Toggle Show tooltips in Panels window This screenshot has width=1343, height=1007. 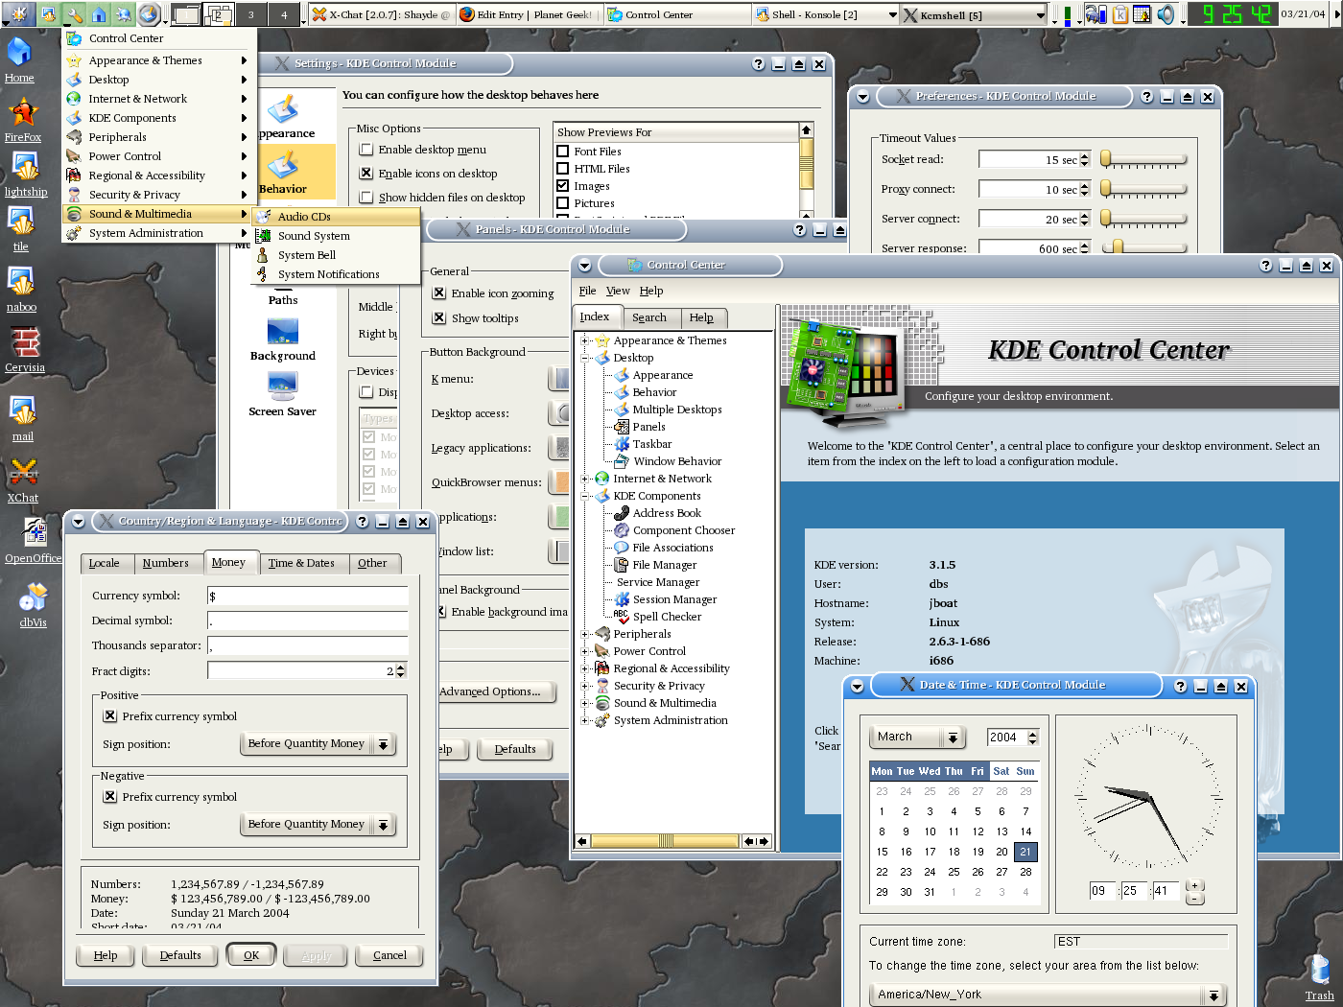(439, 318)
